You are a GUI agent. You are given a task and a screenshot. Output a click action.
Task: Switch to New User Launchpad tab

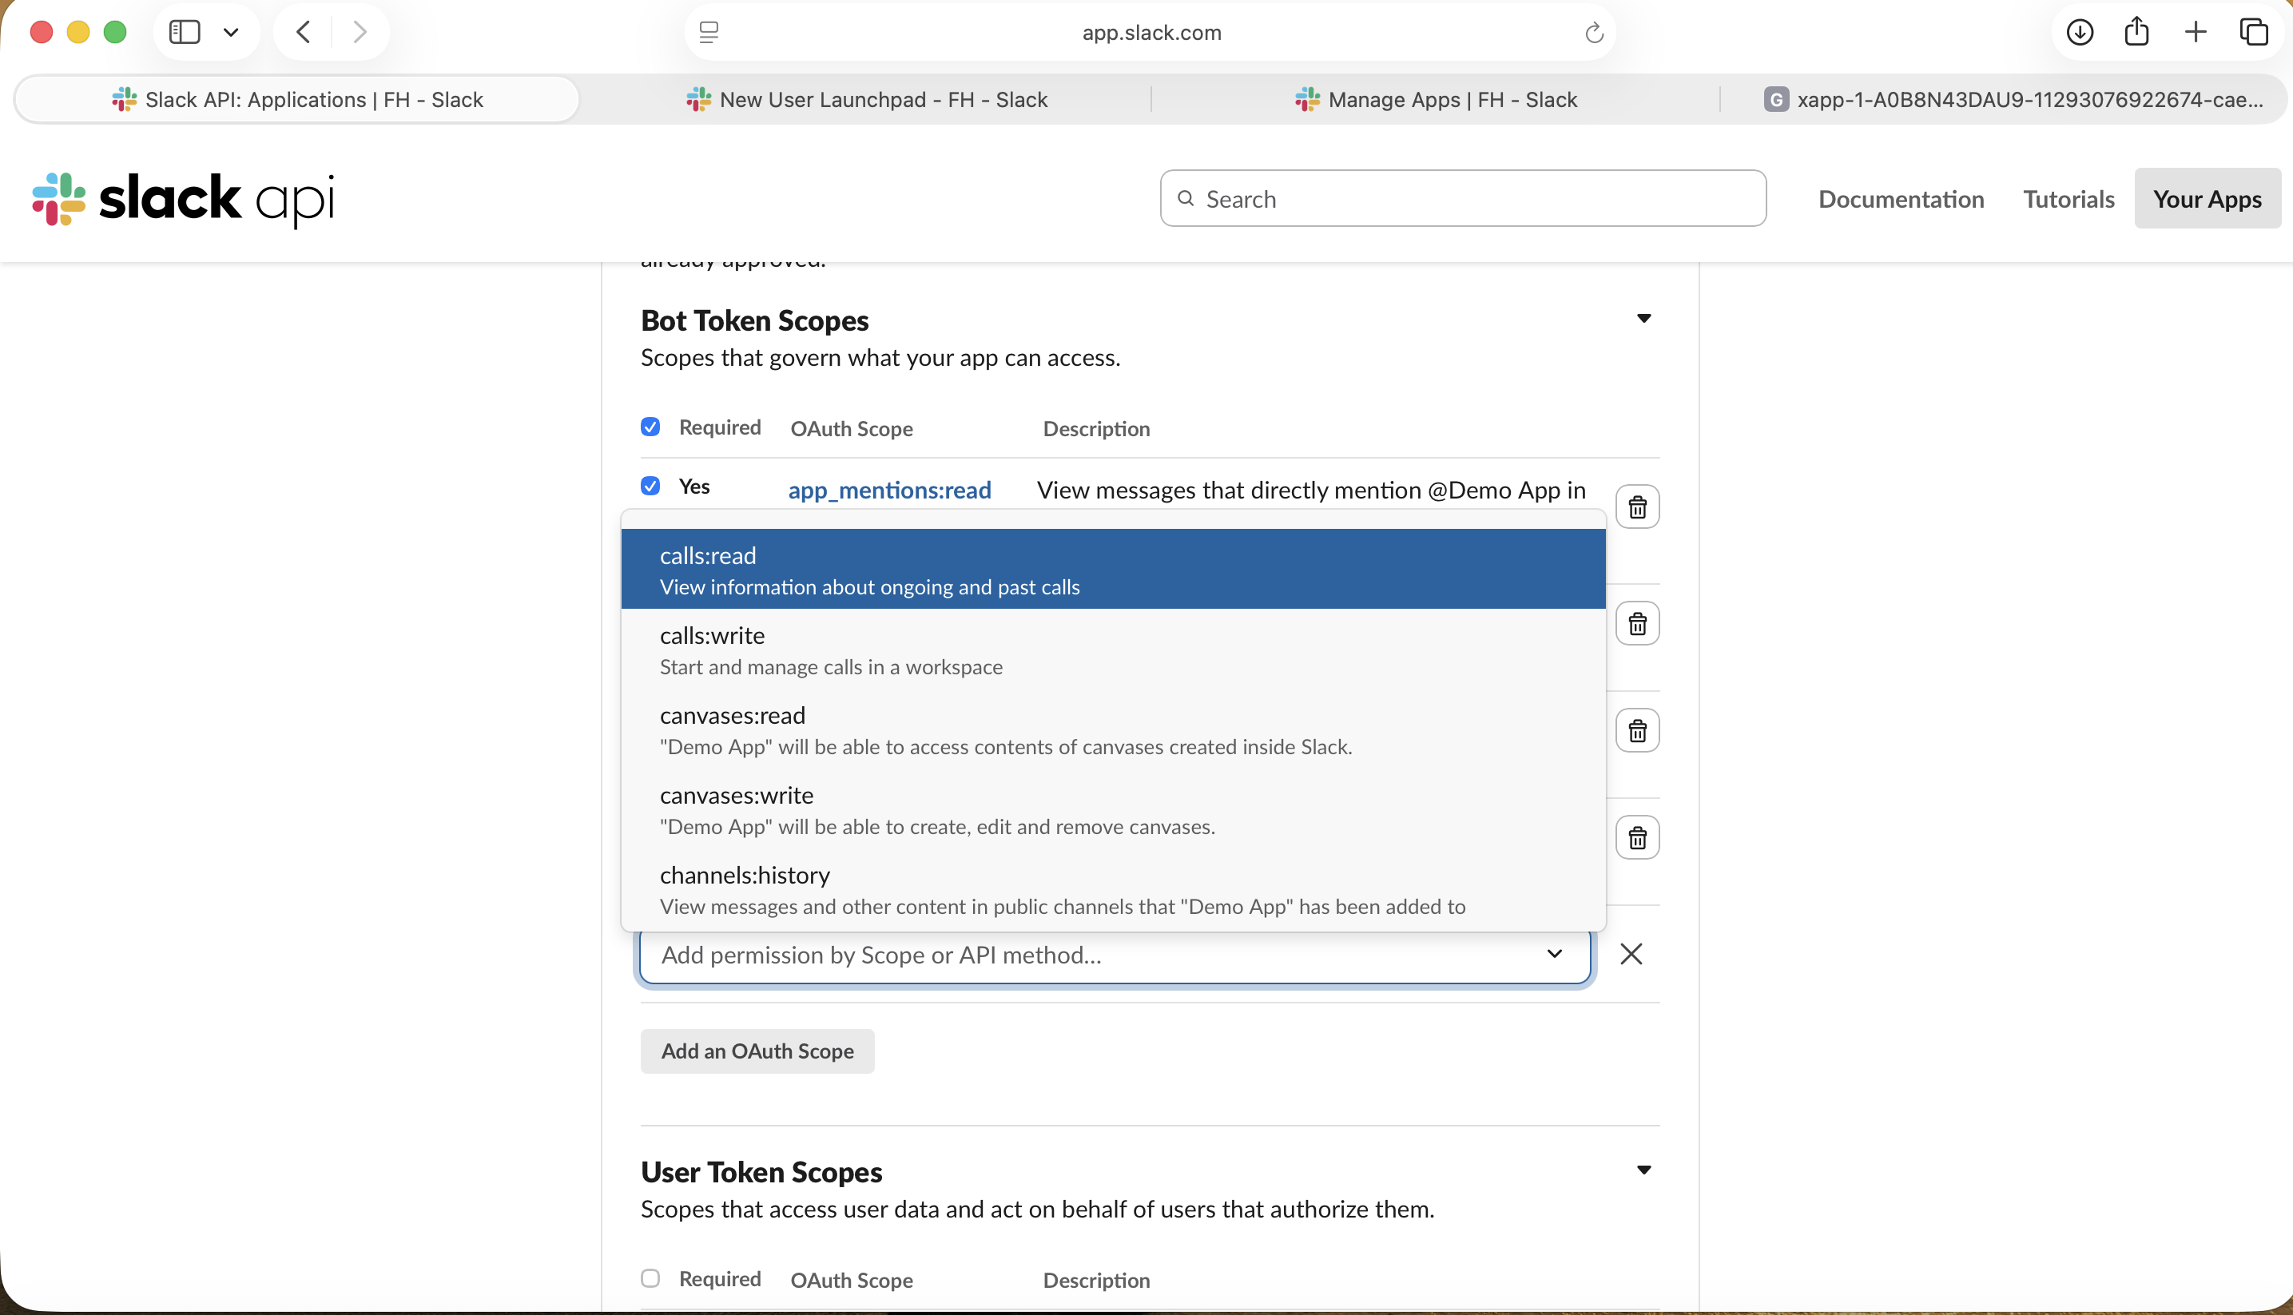click(x=866, y=99)
